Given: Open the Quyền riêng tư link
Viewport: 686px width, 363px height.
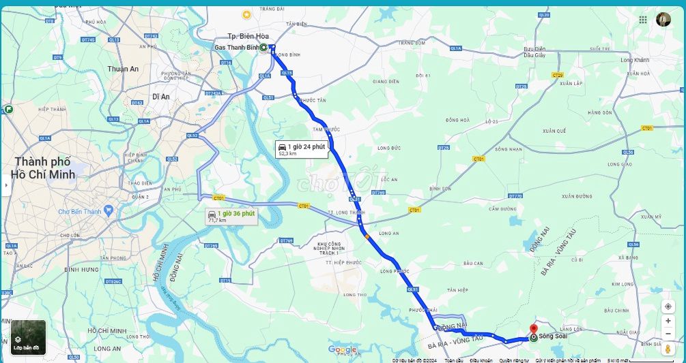Looking at the screenshot, I should click(514, 360).
